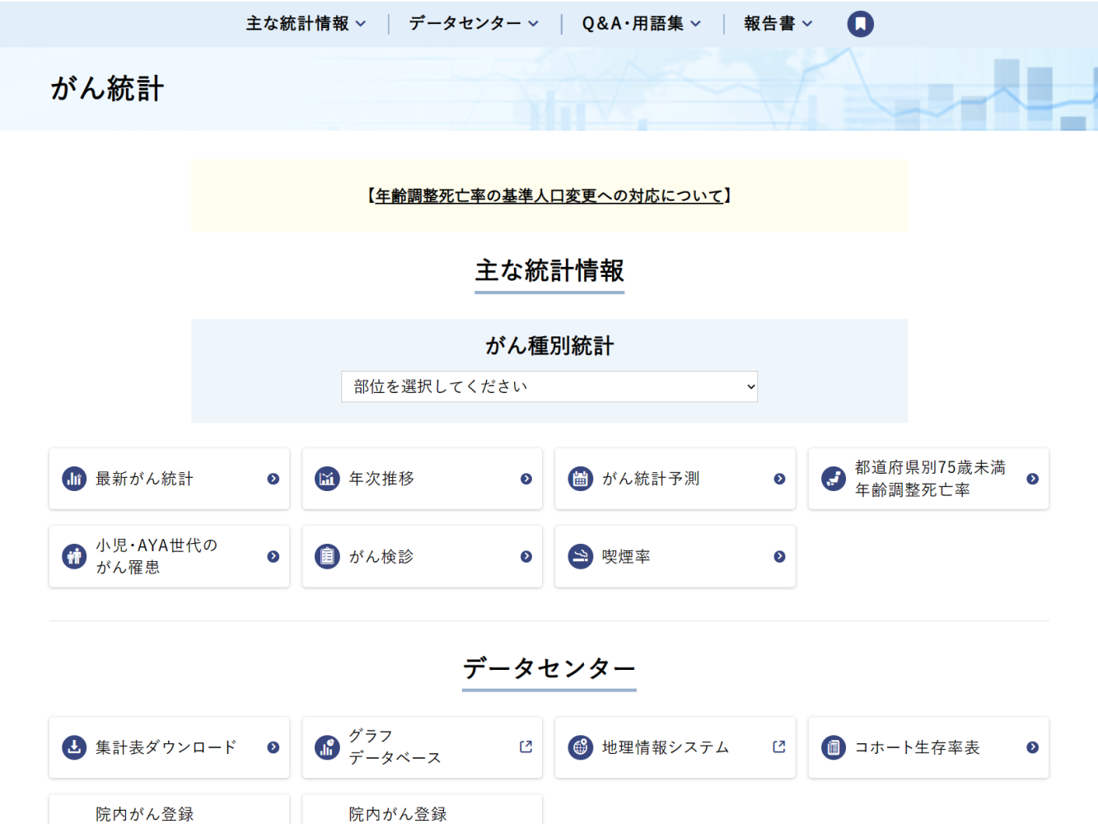Open the 主な統計情報 menu
1098x824 pixels.
[306, 24]
